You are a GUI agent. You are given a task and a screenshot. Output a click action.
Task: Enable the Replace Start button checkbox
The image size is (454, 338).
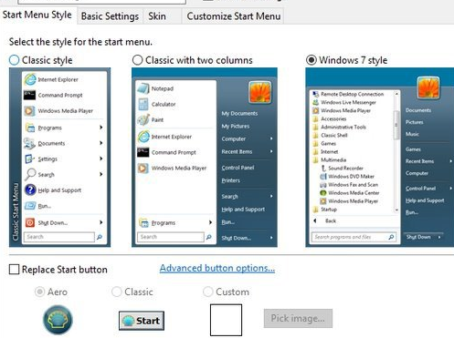point(15,270)
